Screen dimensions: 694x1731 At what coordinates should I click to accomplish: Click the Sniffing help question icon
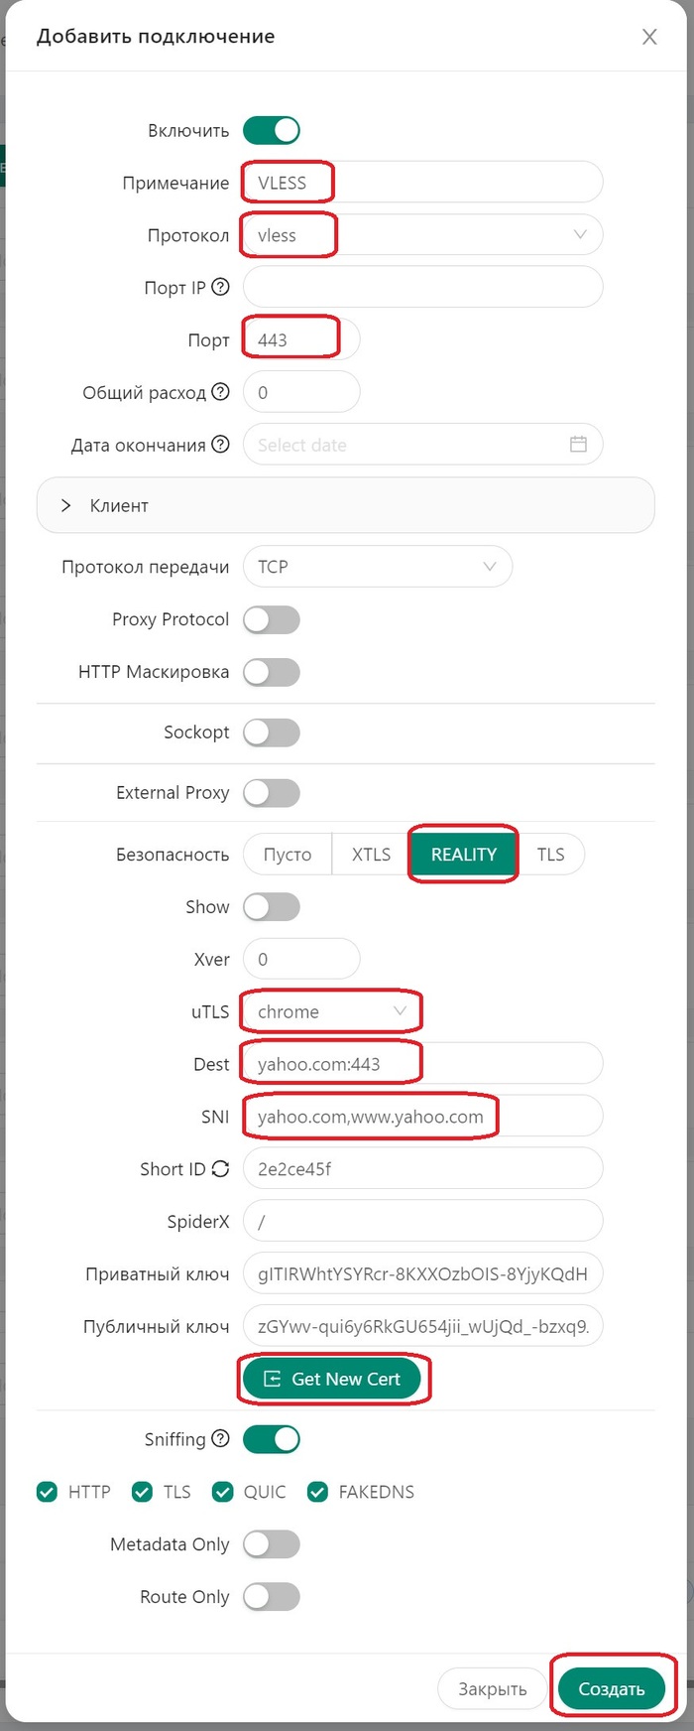(x=220, y=1439)
